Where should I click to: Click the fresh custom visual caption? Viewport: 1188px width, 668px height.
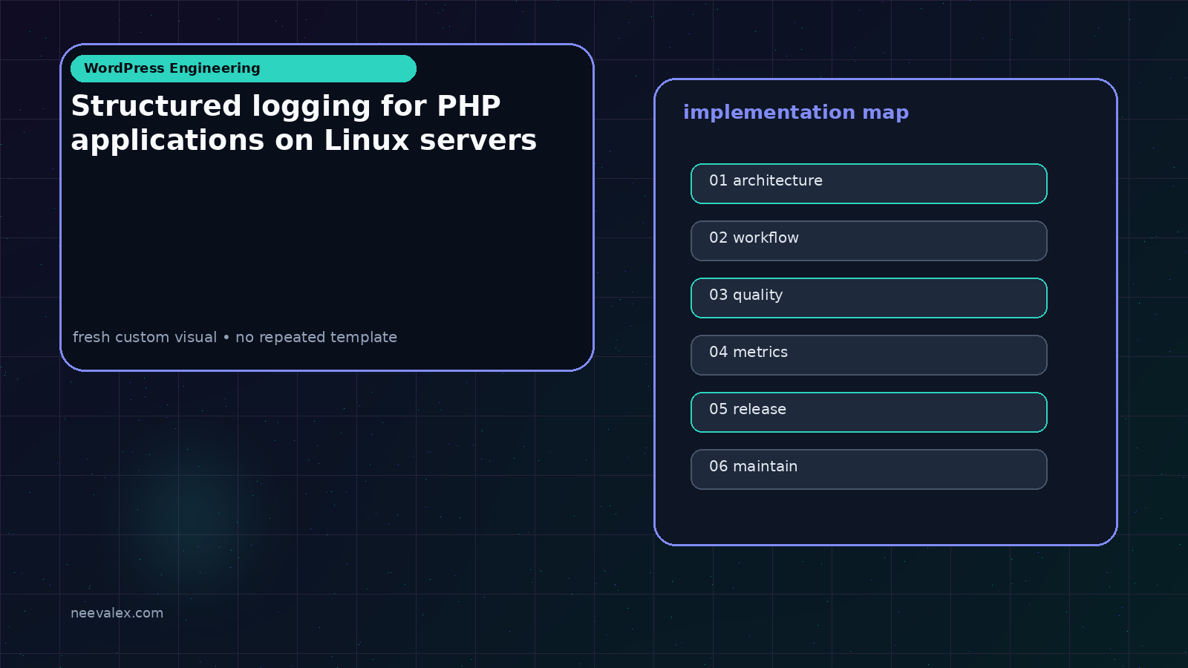pyautogui.click(x=235, y=337)
